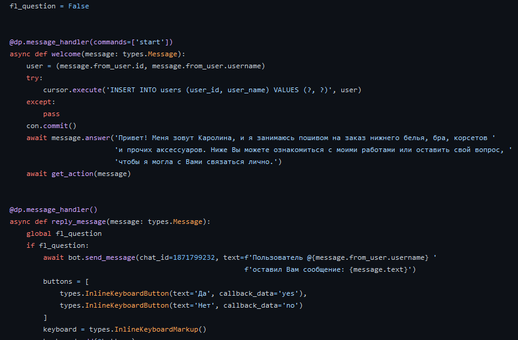Click the 'await get_action(message)' line

click(x=78, y=174)
